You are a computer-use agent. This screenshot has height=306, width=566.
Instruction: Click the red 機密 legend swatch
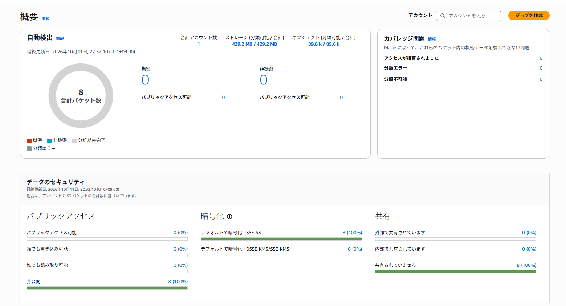(29, 141)
